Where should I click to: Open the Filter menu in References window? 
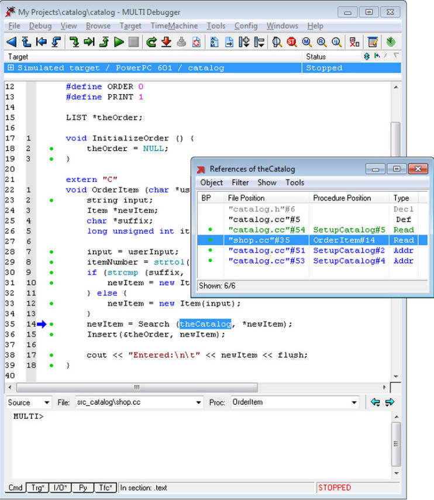(240, 182)
